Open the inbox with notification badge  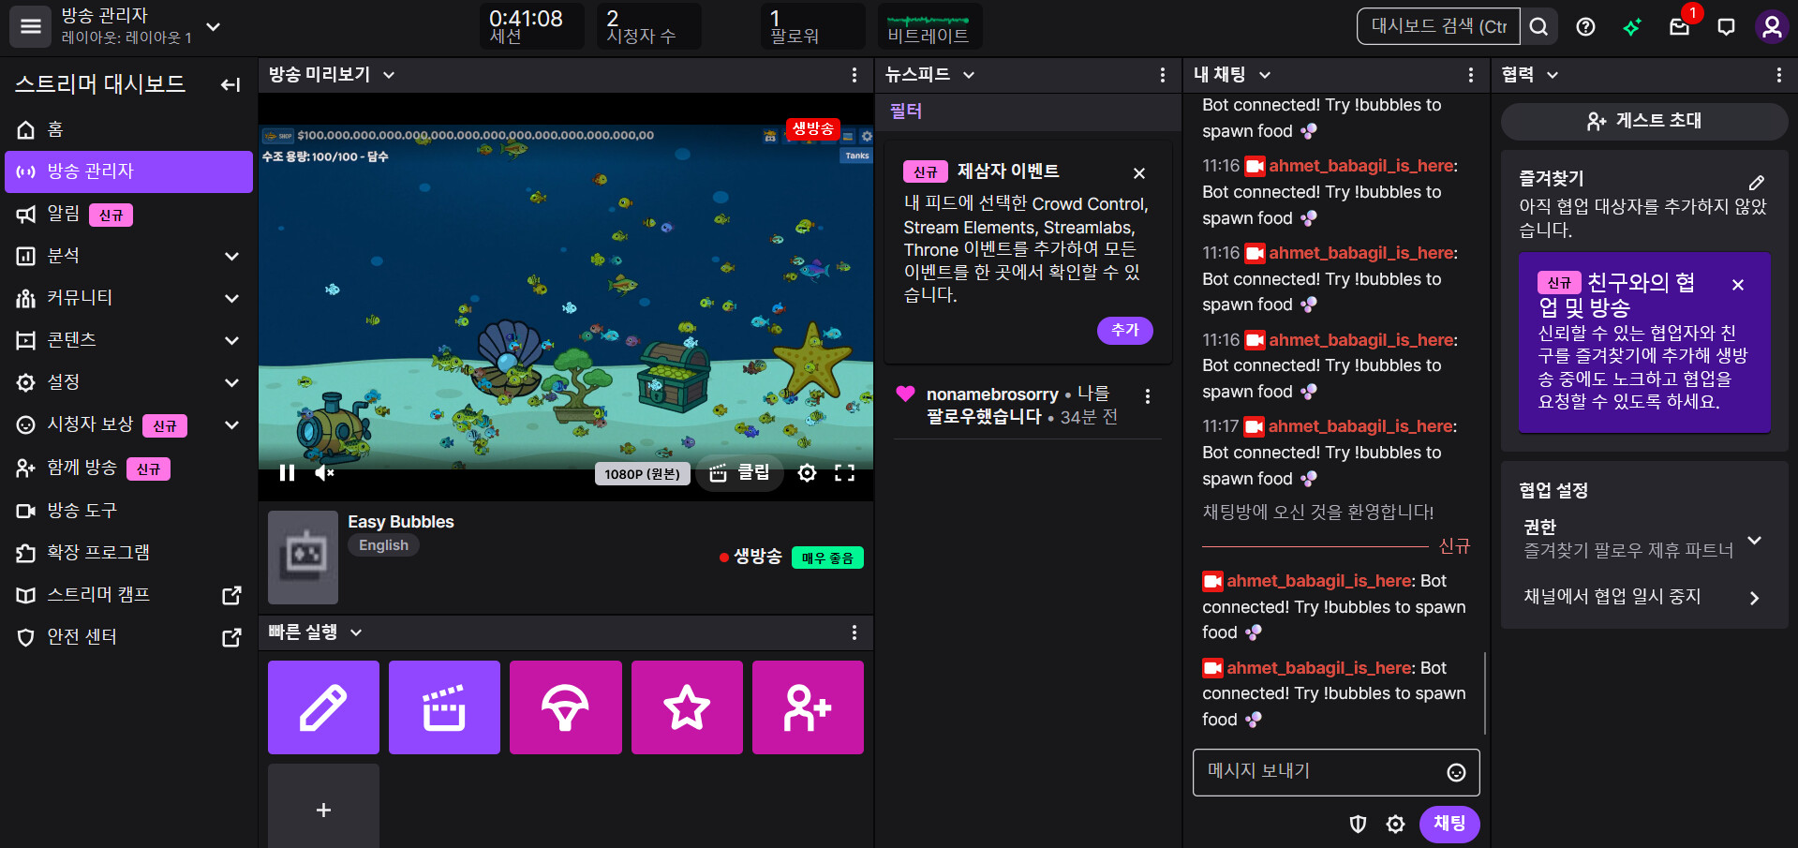[1680, 27]
